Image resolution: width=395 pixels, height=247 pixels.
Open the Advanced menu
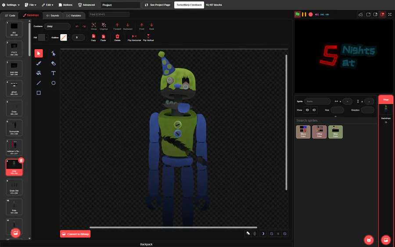86,5
